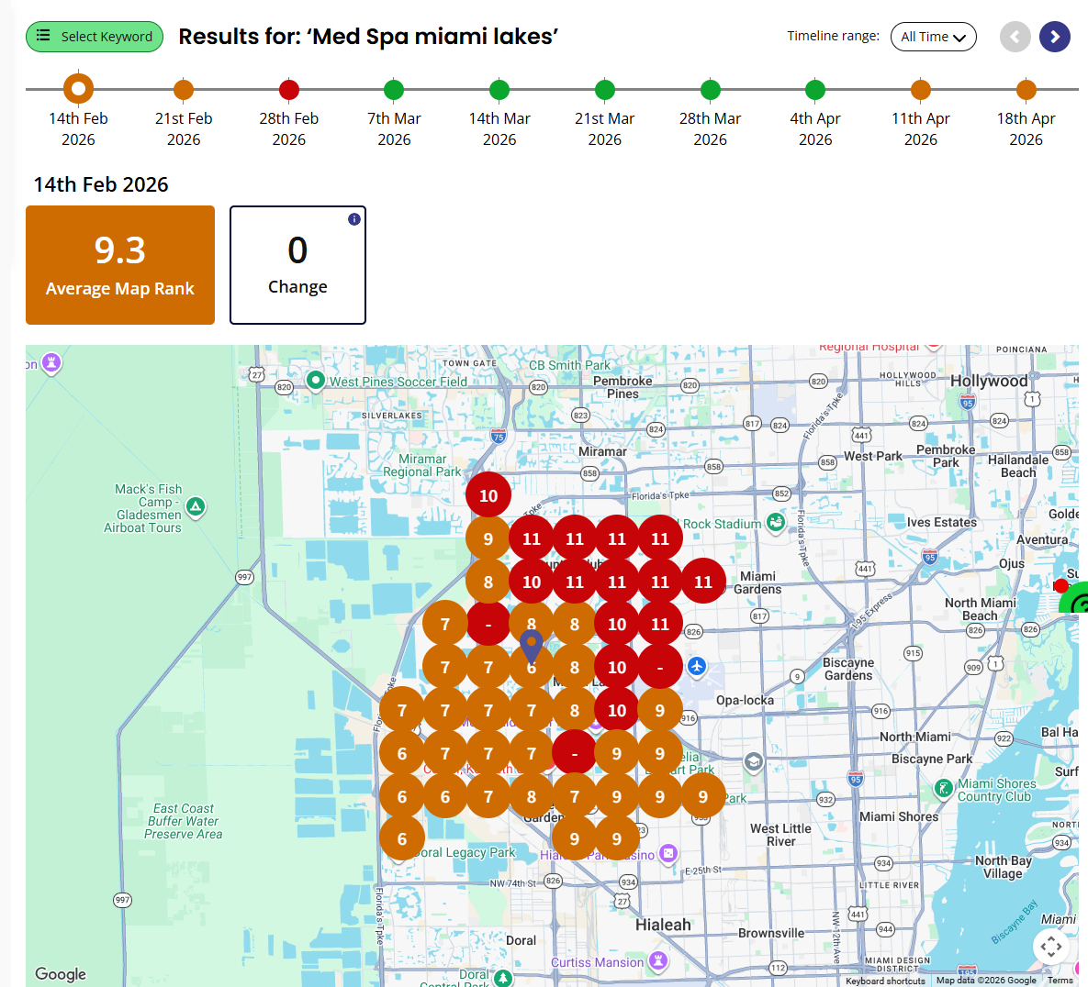Click the purple landmark icon at top-left of map
Screen dimensions: 1088x987
pyautogui.click(x=50, y=362)
